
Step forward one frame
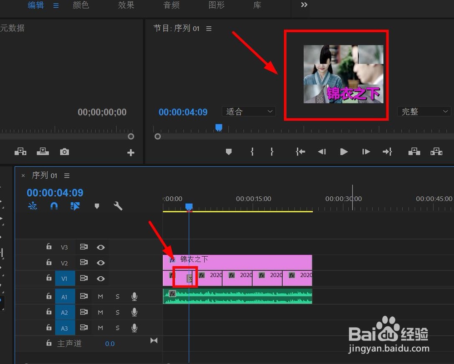point(366,152)
